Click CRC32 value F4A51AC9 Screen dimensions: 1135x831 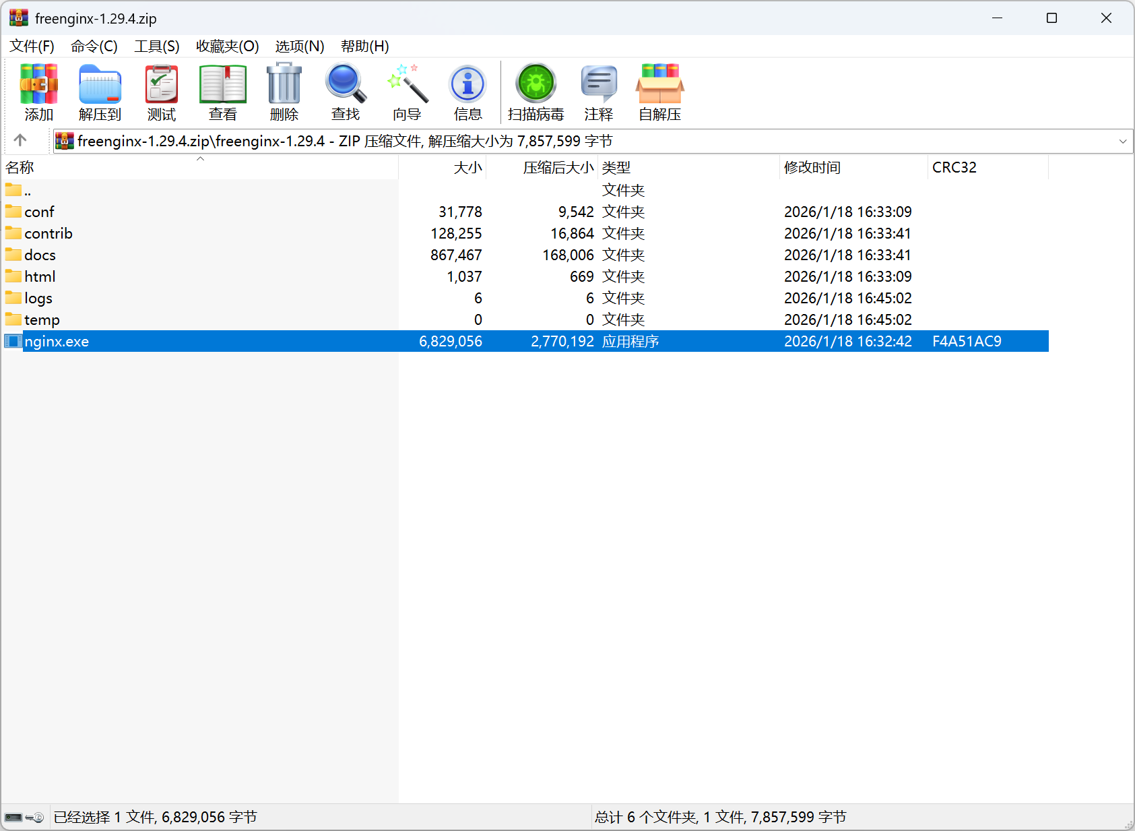pos(967,341)
